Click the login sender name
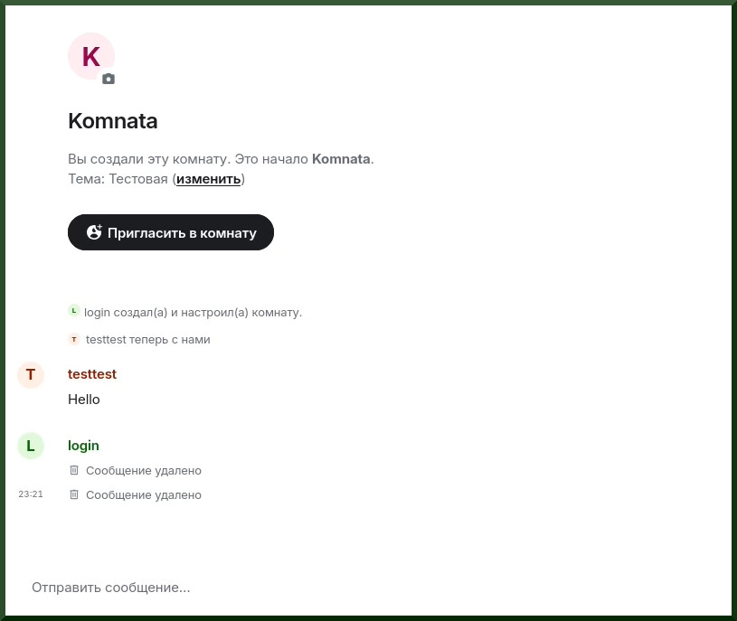Viewport: 737px width, 621px height. [83, 446]
